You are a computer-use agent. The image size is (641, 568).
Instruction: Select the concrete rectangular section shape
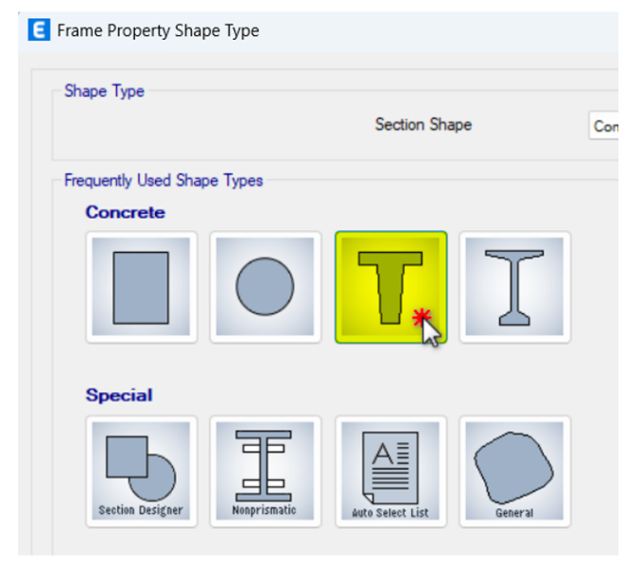click(141, 287)
